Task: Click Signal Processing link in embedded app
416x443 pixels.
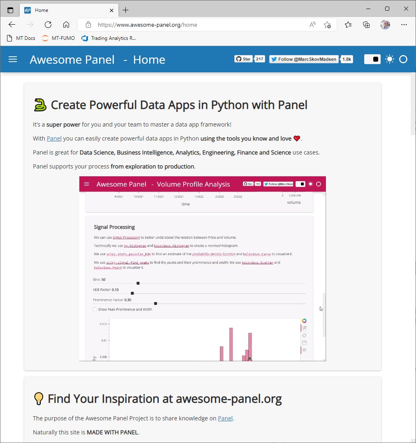Action: pyautogui.click(x=126, y=238)
